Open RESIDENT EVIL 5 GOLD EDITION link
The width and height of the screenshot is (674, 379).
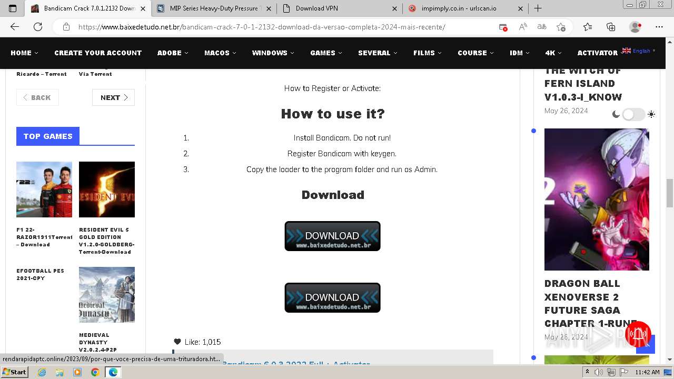107,241
